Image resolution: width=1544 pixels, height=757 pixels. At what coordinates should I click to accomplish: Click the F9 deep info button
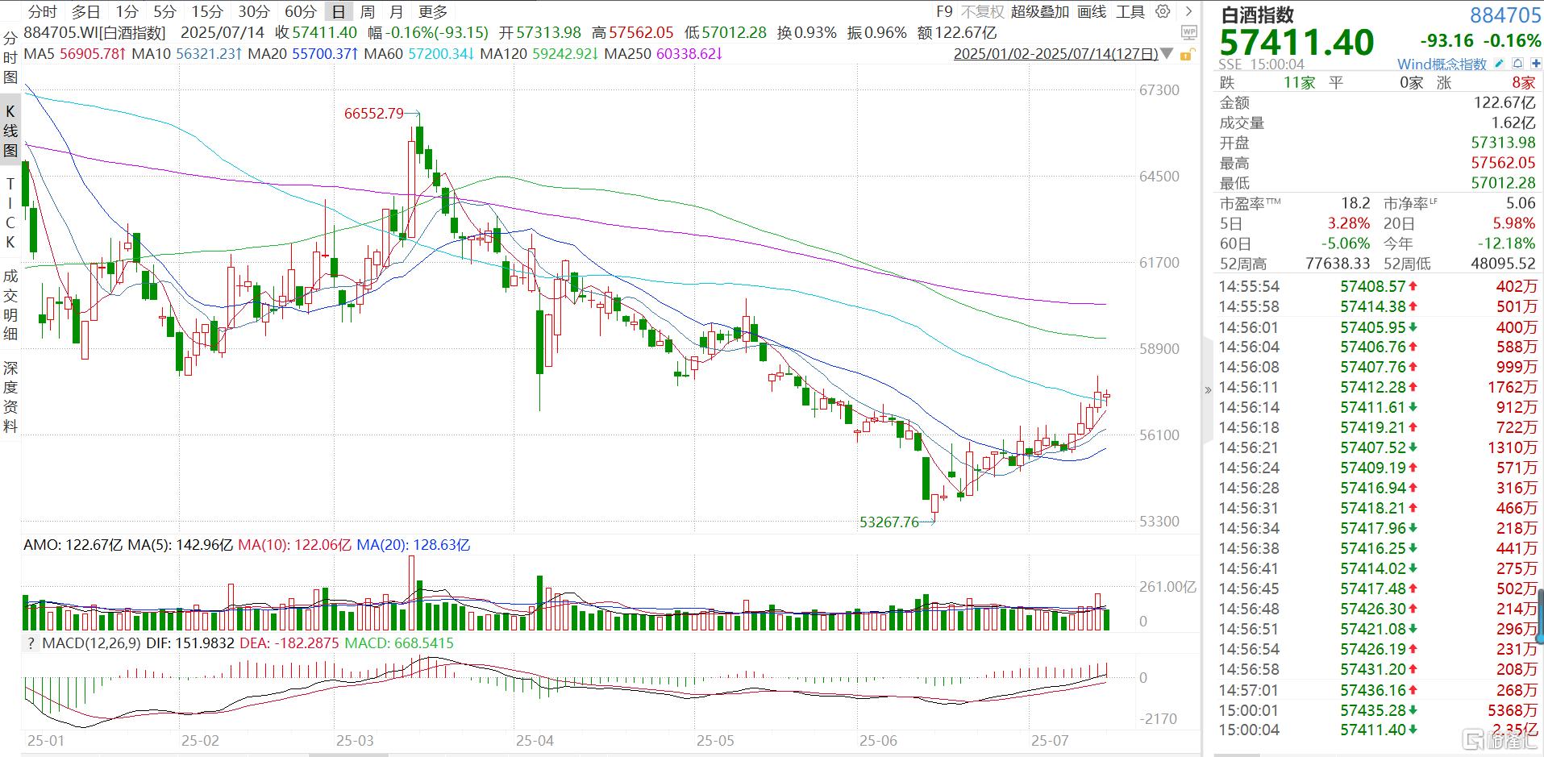point(944,11)
